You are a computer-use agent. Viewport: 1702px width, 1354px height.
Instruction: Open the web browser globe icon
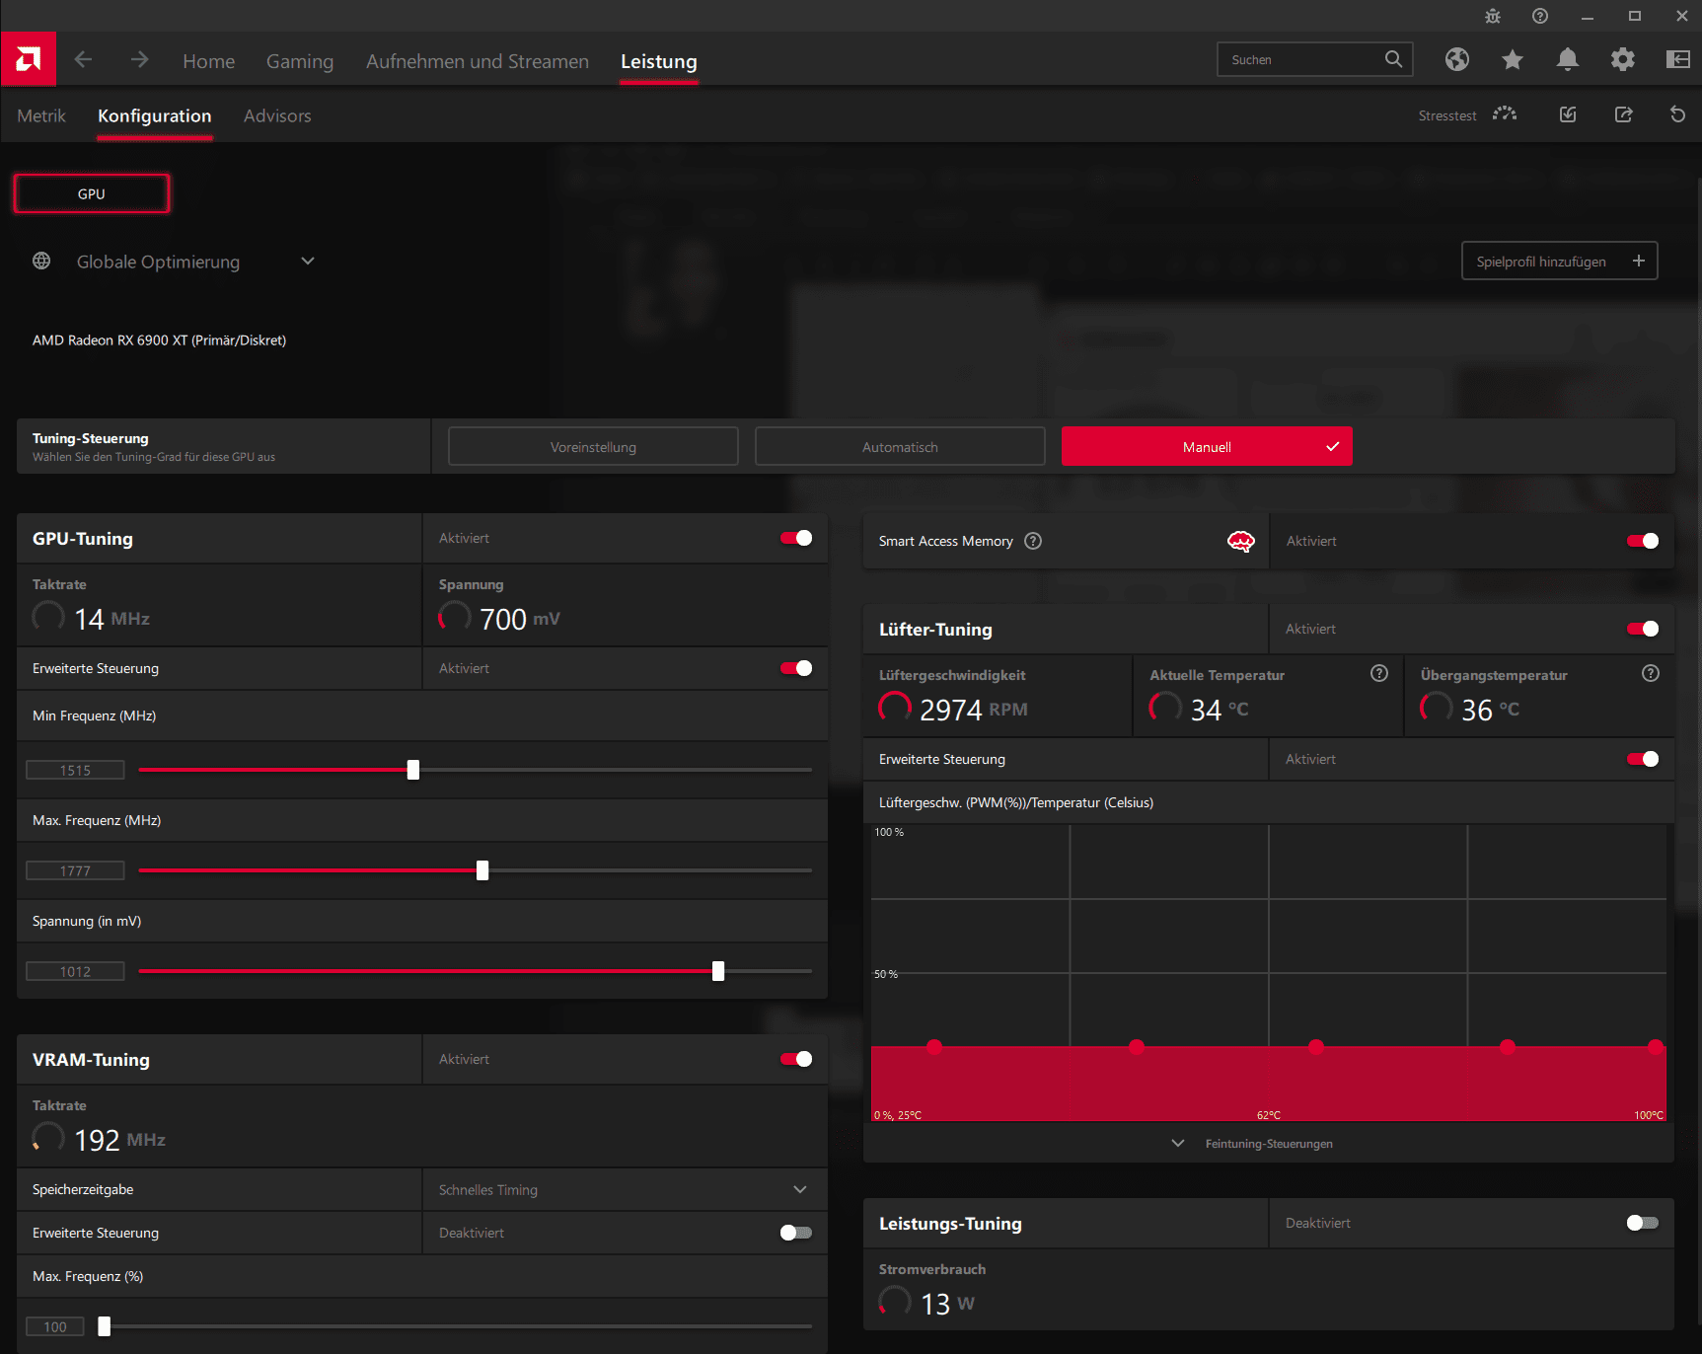pos(1457,60)
